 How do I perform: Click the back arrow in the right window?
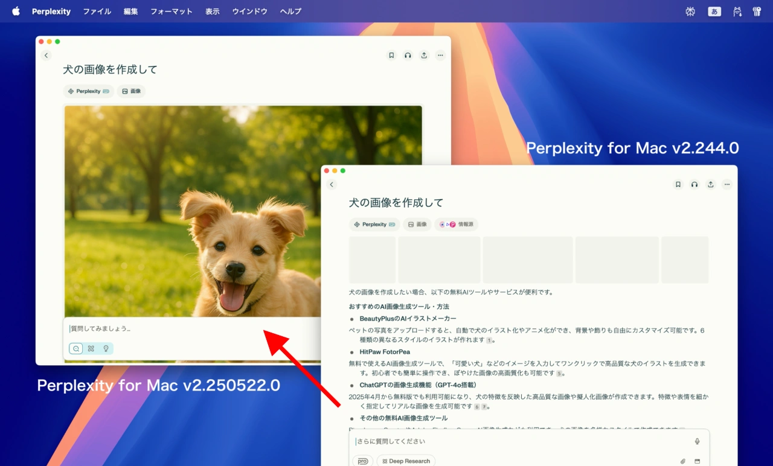(331, 185)
